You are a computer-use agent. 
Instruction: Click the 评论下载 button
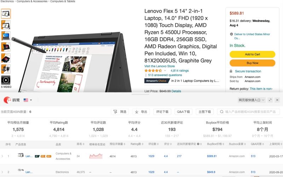click(162, 112)
